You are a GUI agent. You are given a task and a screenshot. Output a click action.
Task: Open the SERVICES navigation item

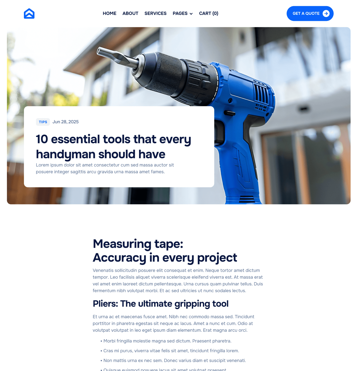(x=155, y=14)
